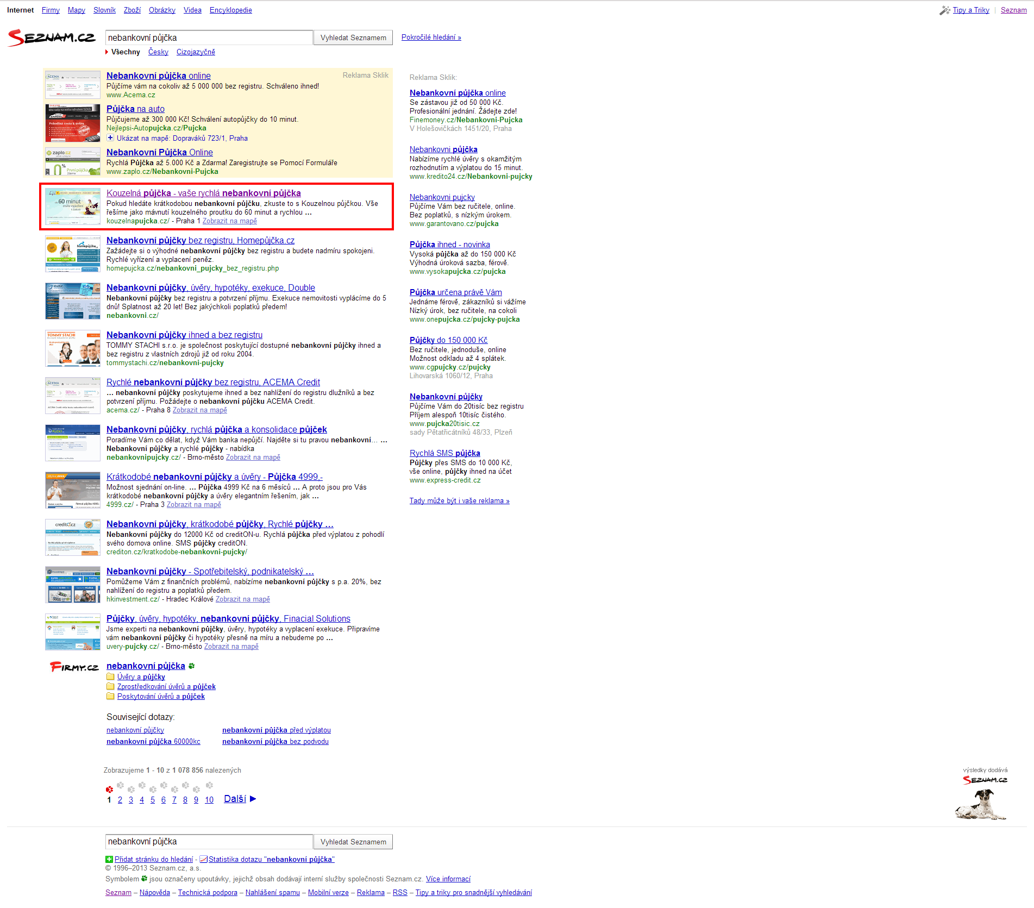Click the Více informací link
This screenshot has width=1034, height=908.
point(448,879)
